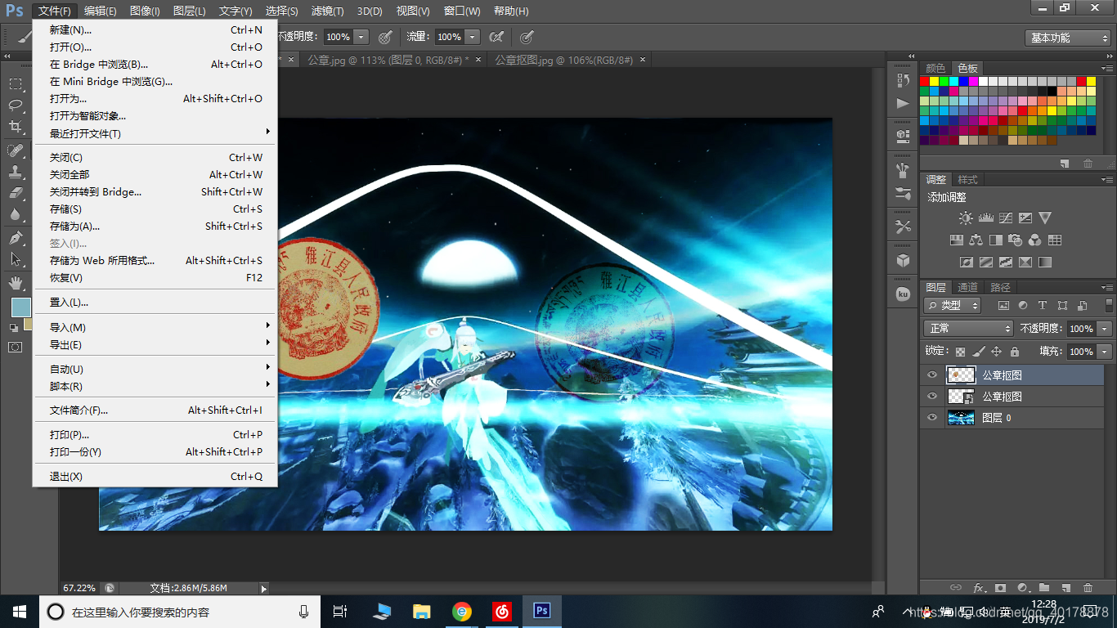The width and height of the screenshot is (1117, 628).
Task: Toggle the type layer filter
Action: tap(1042, 306)
